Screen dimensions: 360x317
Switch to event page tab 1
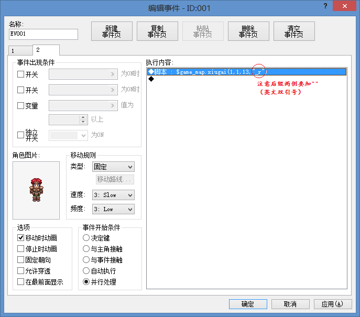[x=20, y=51]
